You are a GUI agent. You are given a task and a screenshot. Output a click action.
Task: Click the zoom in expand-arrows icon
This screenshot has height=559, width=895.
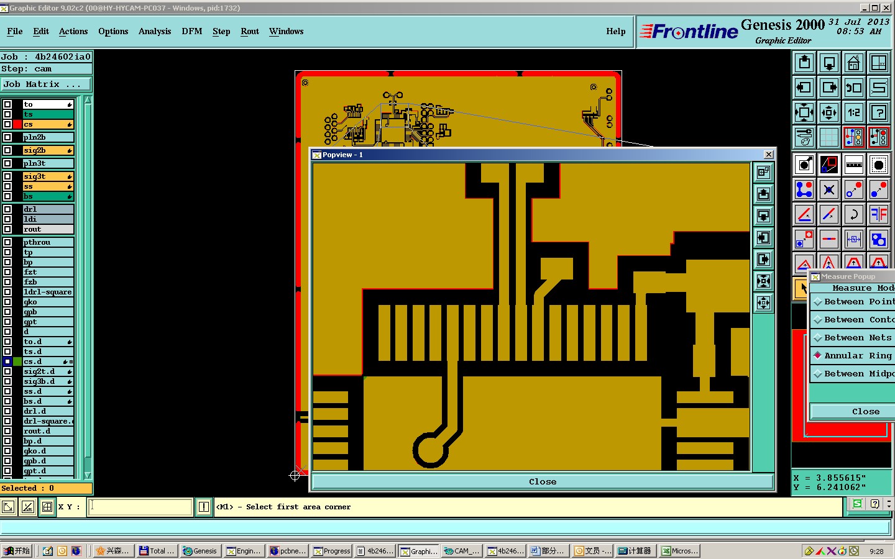point(804,112)
